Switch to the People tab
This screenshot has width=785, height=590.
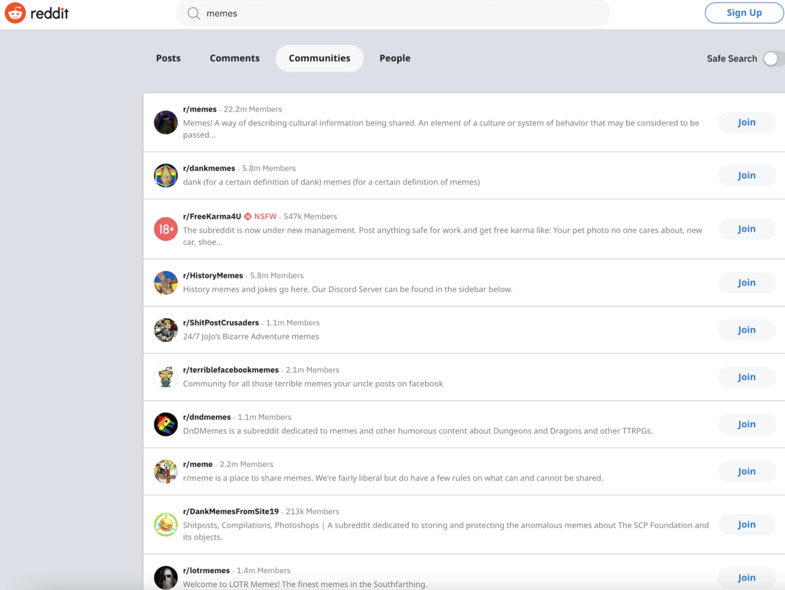pos(395,58)
